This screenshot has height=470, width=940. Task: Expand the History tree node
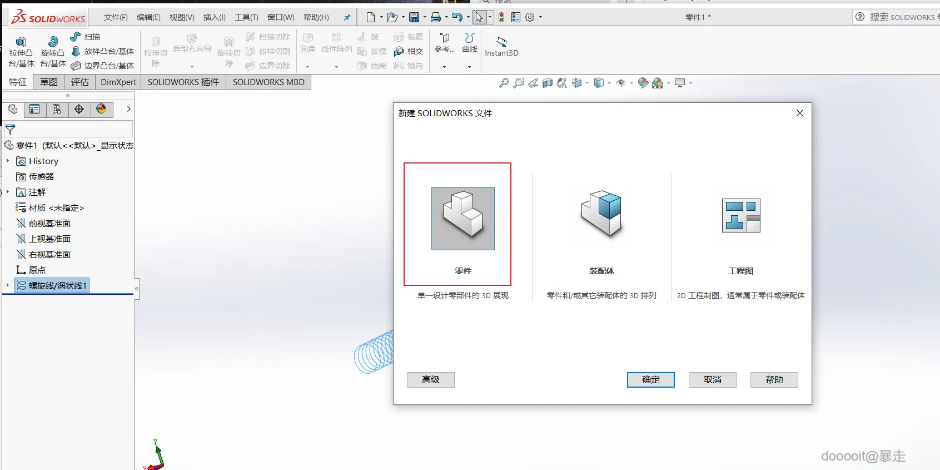pyautogui.click(x=8, y=161)
